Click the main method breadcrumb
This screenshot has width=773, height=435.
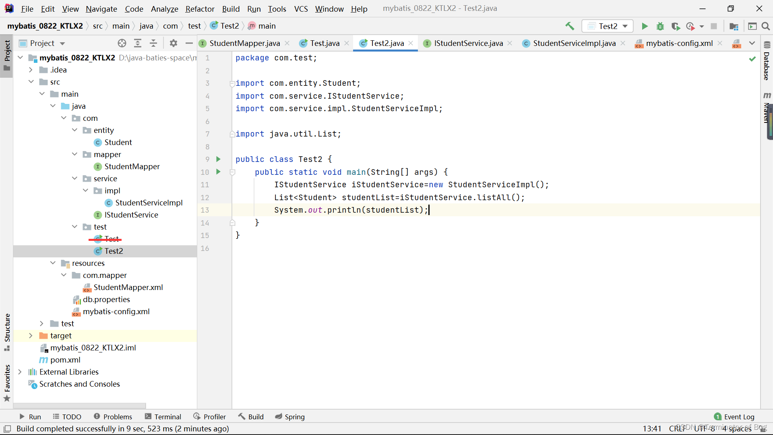(x=262, y=26)
